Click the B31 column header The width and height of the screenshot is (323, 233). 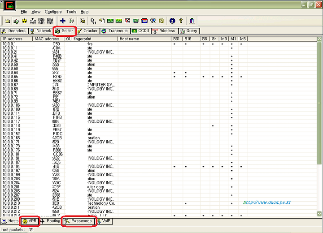(x=177, y=39)
